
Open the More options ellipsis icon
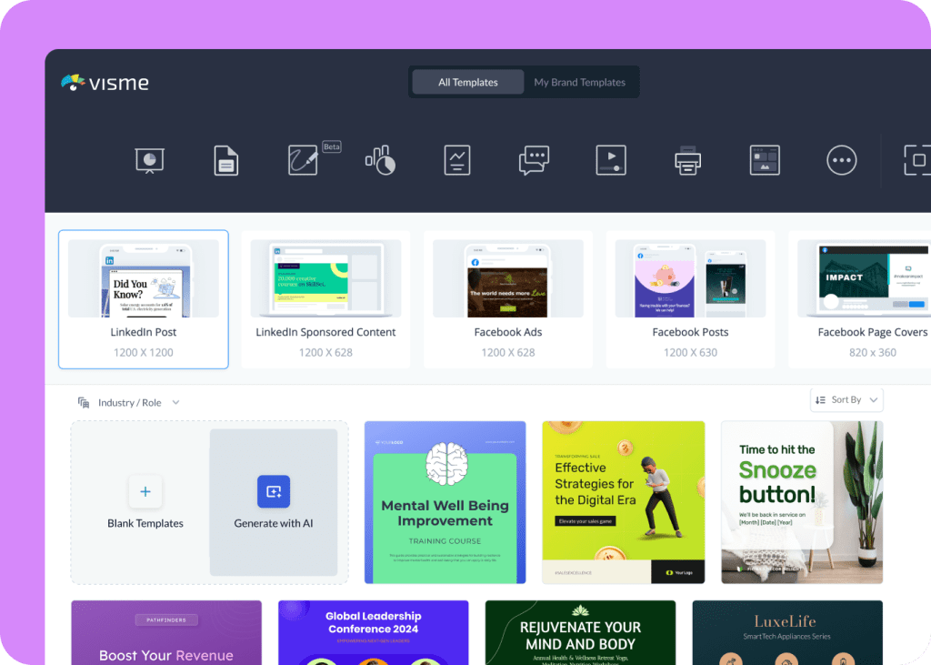[842, 160]
